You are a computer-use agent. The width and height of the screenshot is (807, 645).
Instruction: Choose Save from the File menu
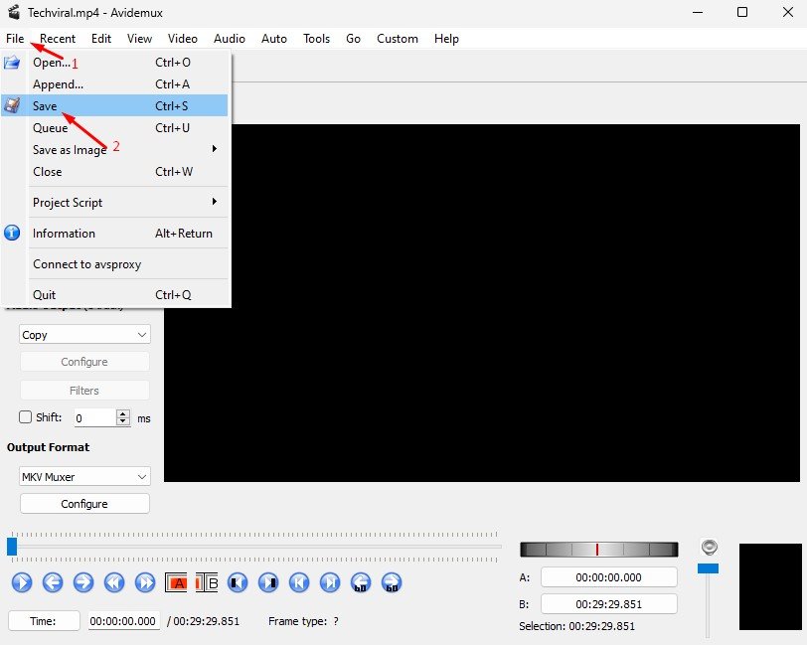click(46, 106)
